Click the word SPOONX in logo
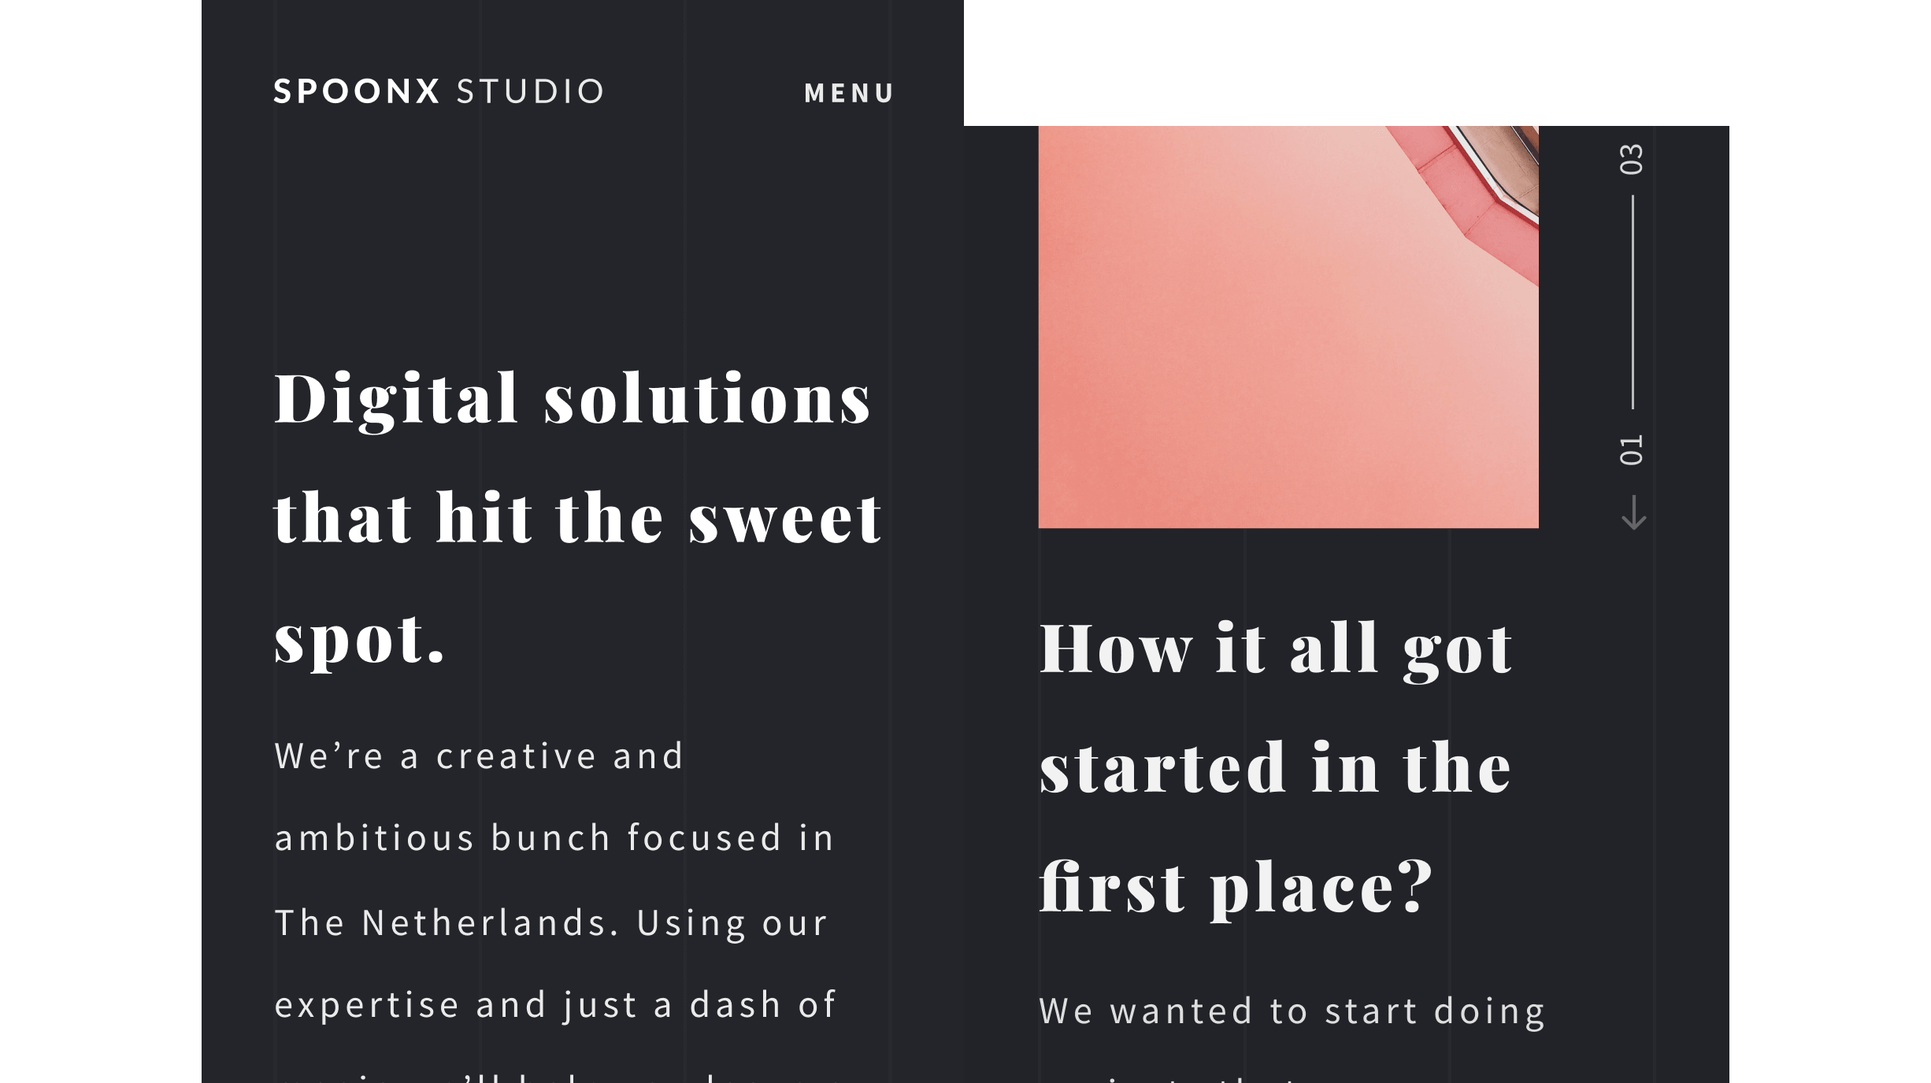 pos(356,91)
